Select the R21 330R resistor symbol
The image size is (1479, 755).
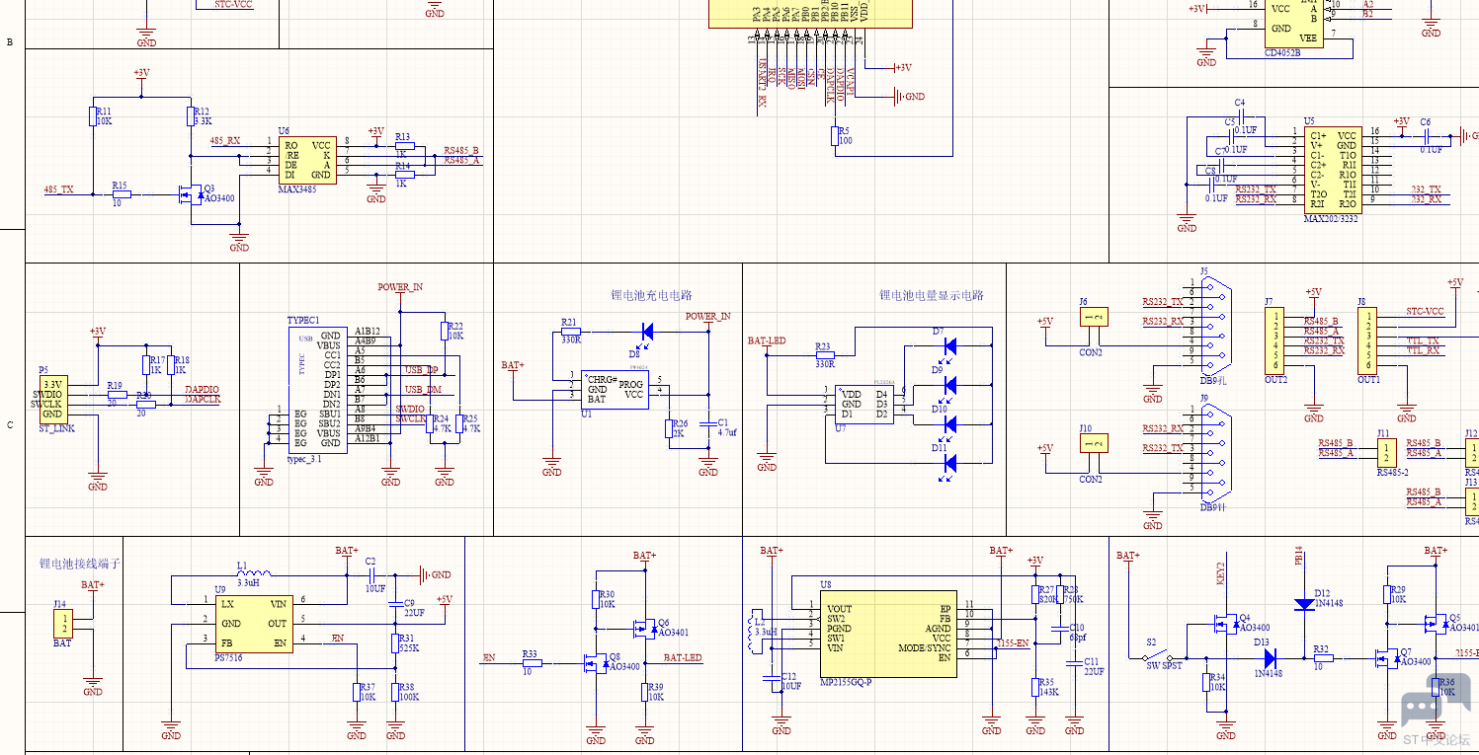click(570, 331)
